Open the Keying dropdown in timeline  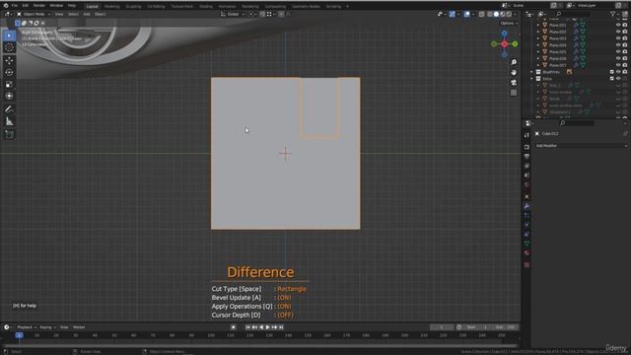[47, 327]
